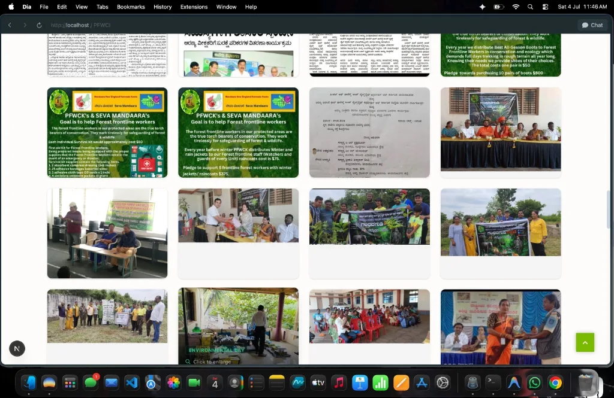Open Visual Studio Code from the Dock
Image resolution: width=614 pixels, height=398 pixels.
coord(132,383)
